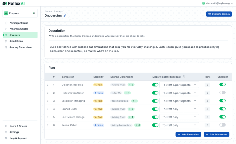Click the Runs field for Repeat Caller
The image size is (236, 144).
click(207, 125)
